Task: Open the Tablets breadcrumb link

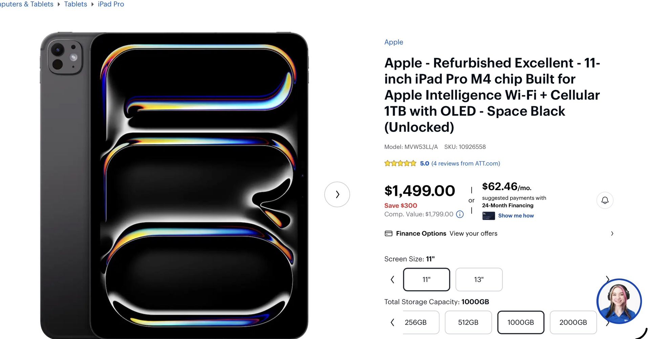Action: point(75,4)
